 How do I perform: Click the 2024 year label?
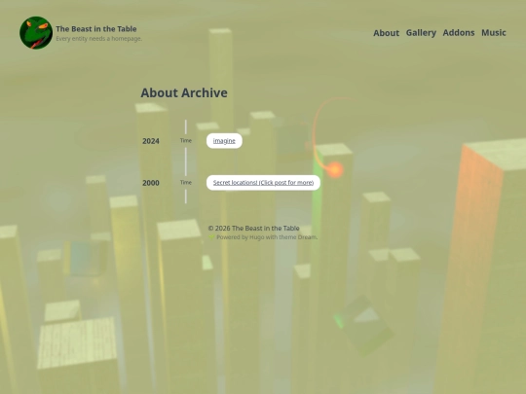point(151,141)
